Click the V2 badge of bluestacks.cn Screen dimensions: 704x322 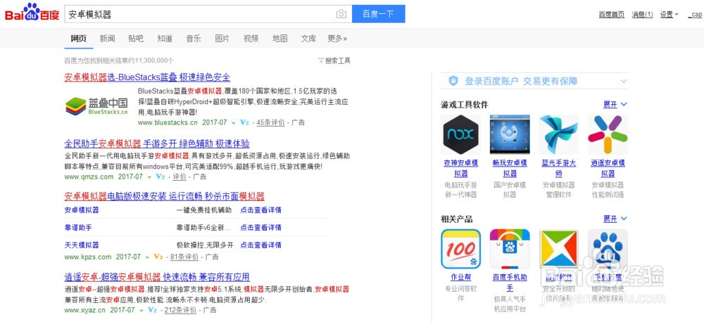point(245,122)
